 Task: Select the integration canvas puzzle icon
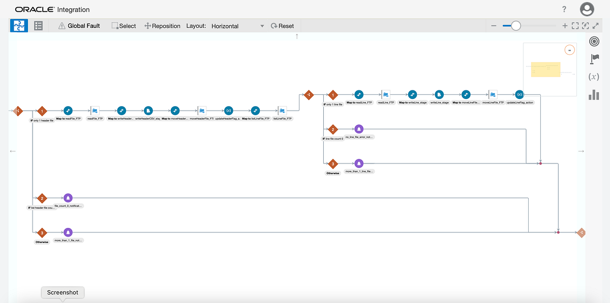pos(19,25)
